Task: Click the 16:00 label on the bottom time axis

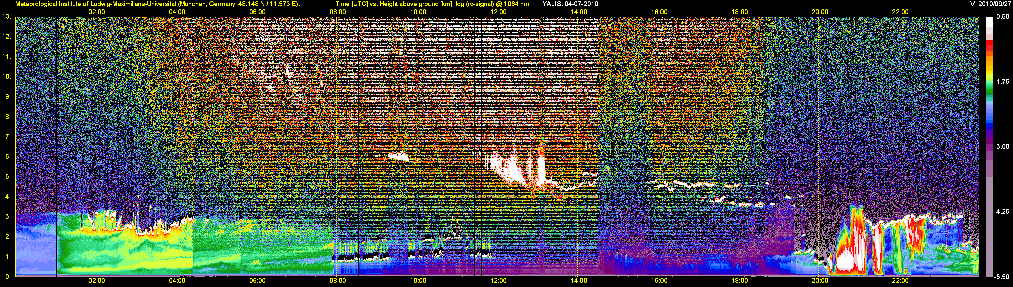Action: click(x=659, y=281)
